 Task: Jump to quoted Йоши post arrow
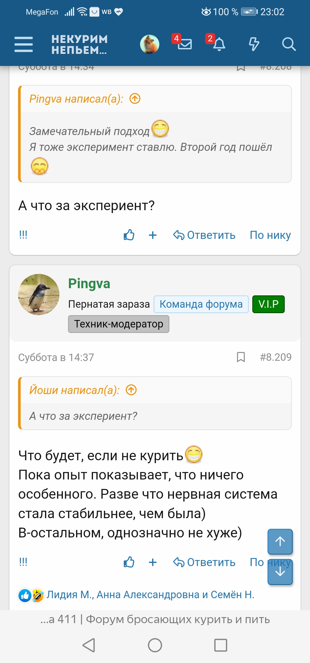point(131,390)
